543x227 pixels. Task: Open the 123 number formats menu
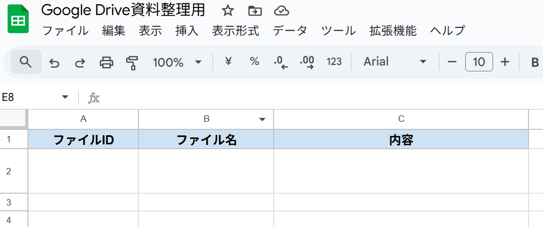tap(334, 62)
